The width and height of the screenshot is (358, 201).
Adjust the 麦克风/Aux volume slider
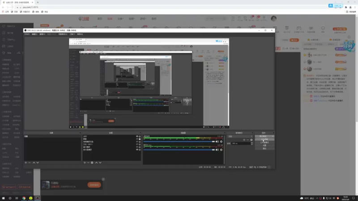click(179, 150)
